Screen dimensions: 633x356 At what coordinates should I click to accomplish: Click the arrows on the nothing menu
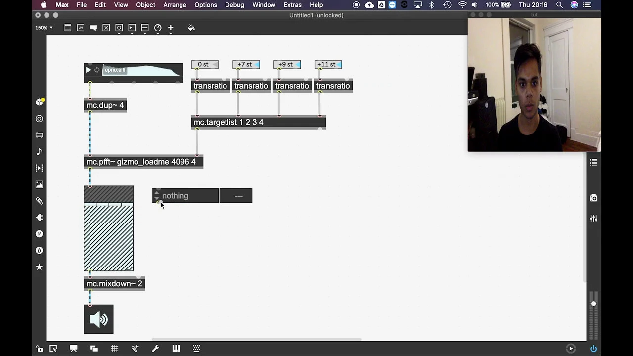coord(157,196)
